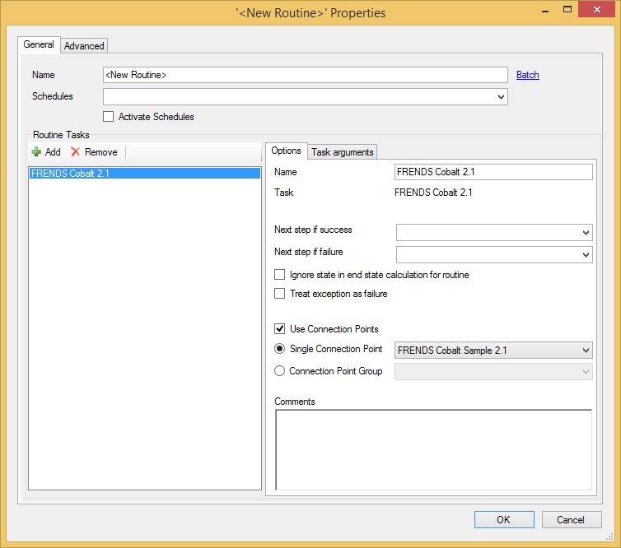Close the Properties dialog
The height and width of the screenshot is (548, 621).
coord(596,10)
